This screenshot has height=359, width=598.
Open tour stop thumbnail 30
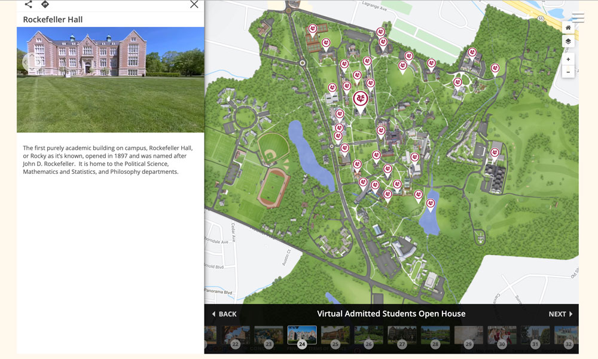click(x=502, y=335)
